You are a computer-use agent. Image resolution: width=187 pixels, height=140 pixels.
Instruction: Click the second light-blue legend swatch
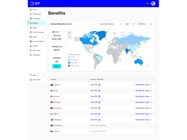[69, 60]
